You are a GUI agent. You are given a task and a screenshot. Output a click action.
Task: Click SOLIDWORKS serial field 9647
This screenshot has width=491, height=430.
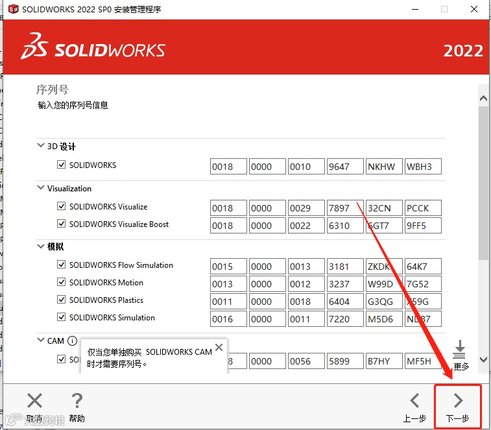[345, 166]
